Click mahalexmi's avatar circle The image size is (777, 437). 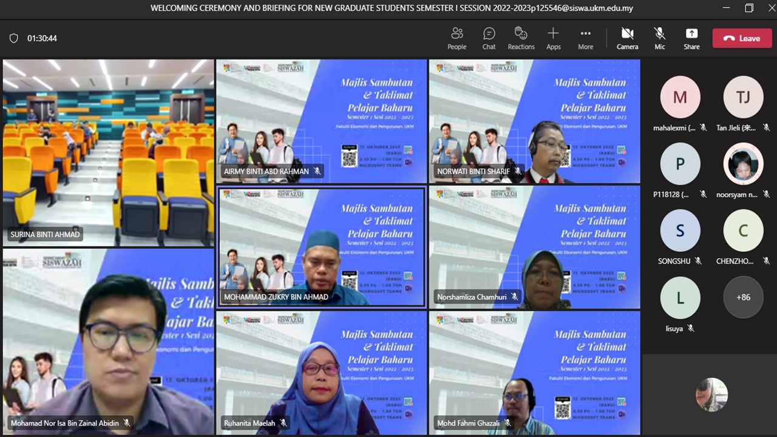[x=680, y=97]
